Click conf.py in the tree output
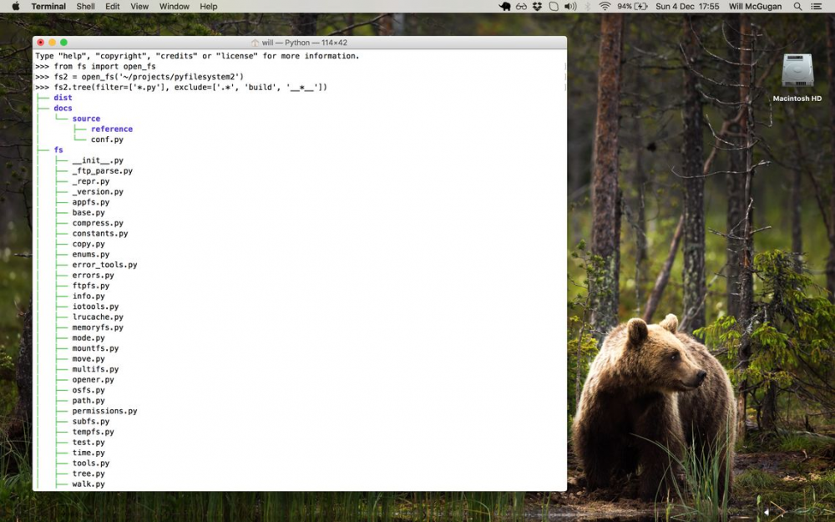The image size is (835, 522). click(107, 139)
